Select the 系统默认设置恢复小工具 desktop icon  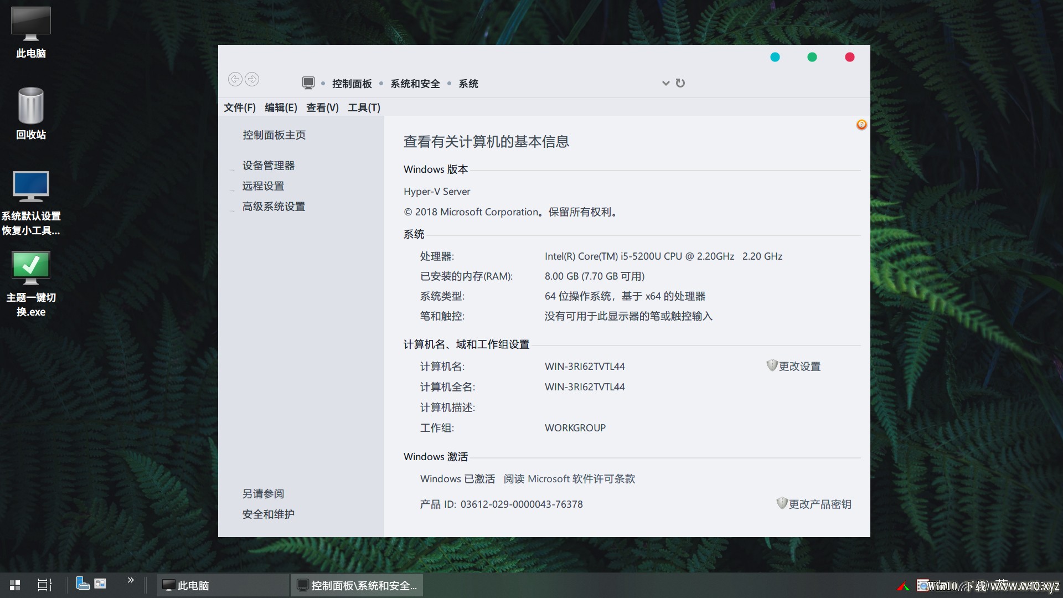(x=31, y=203)
